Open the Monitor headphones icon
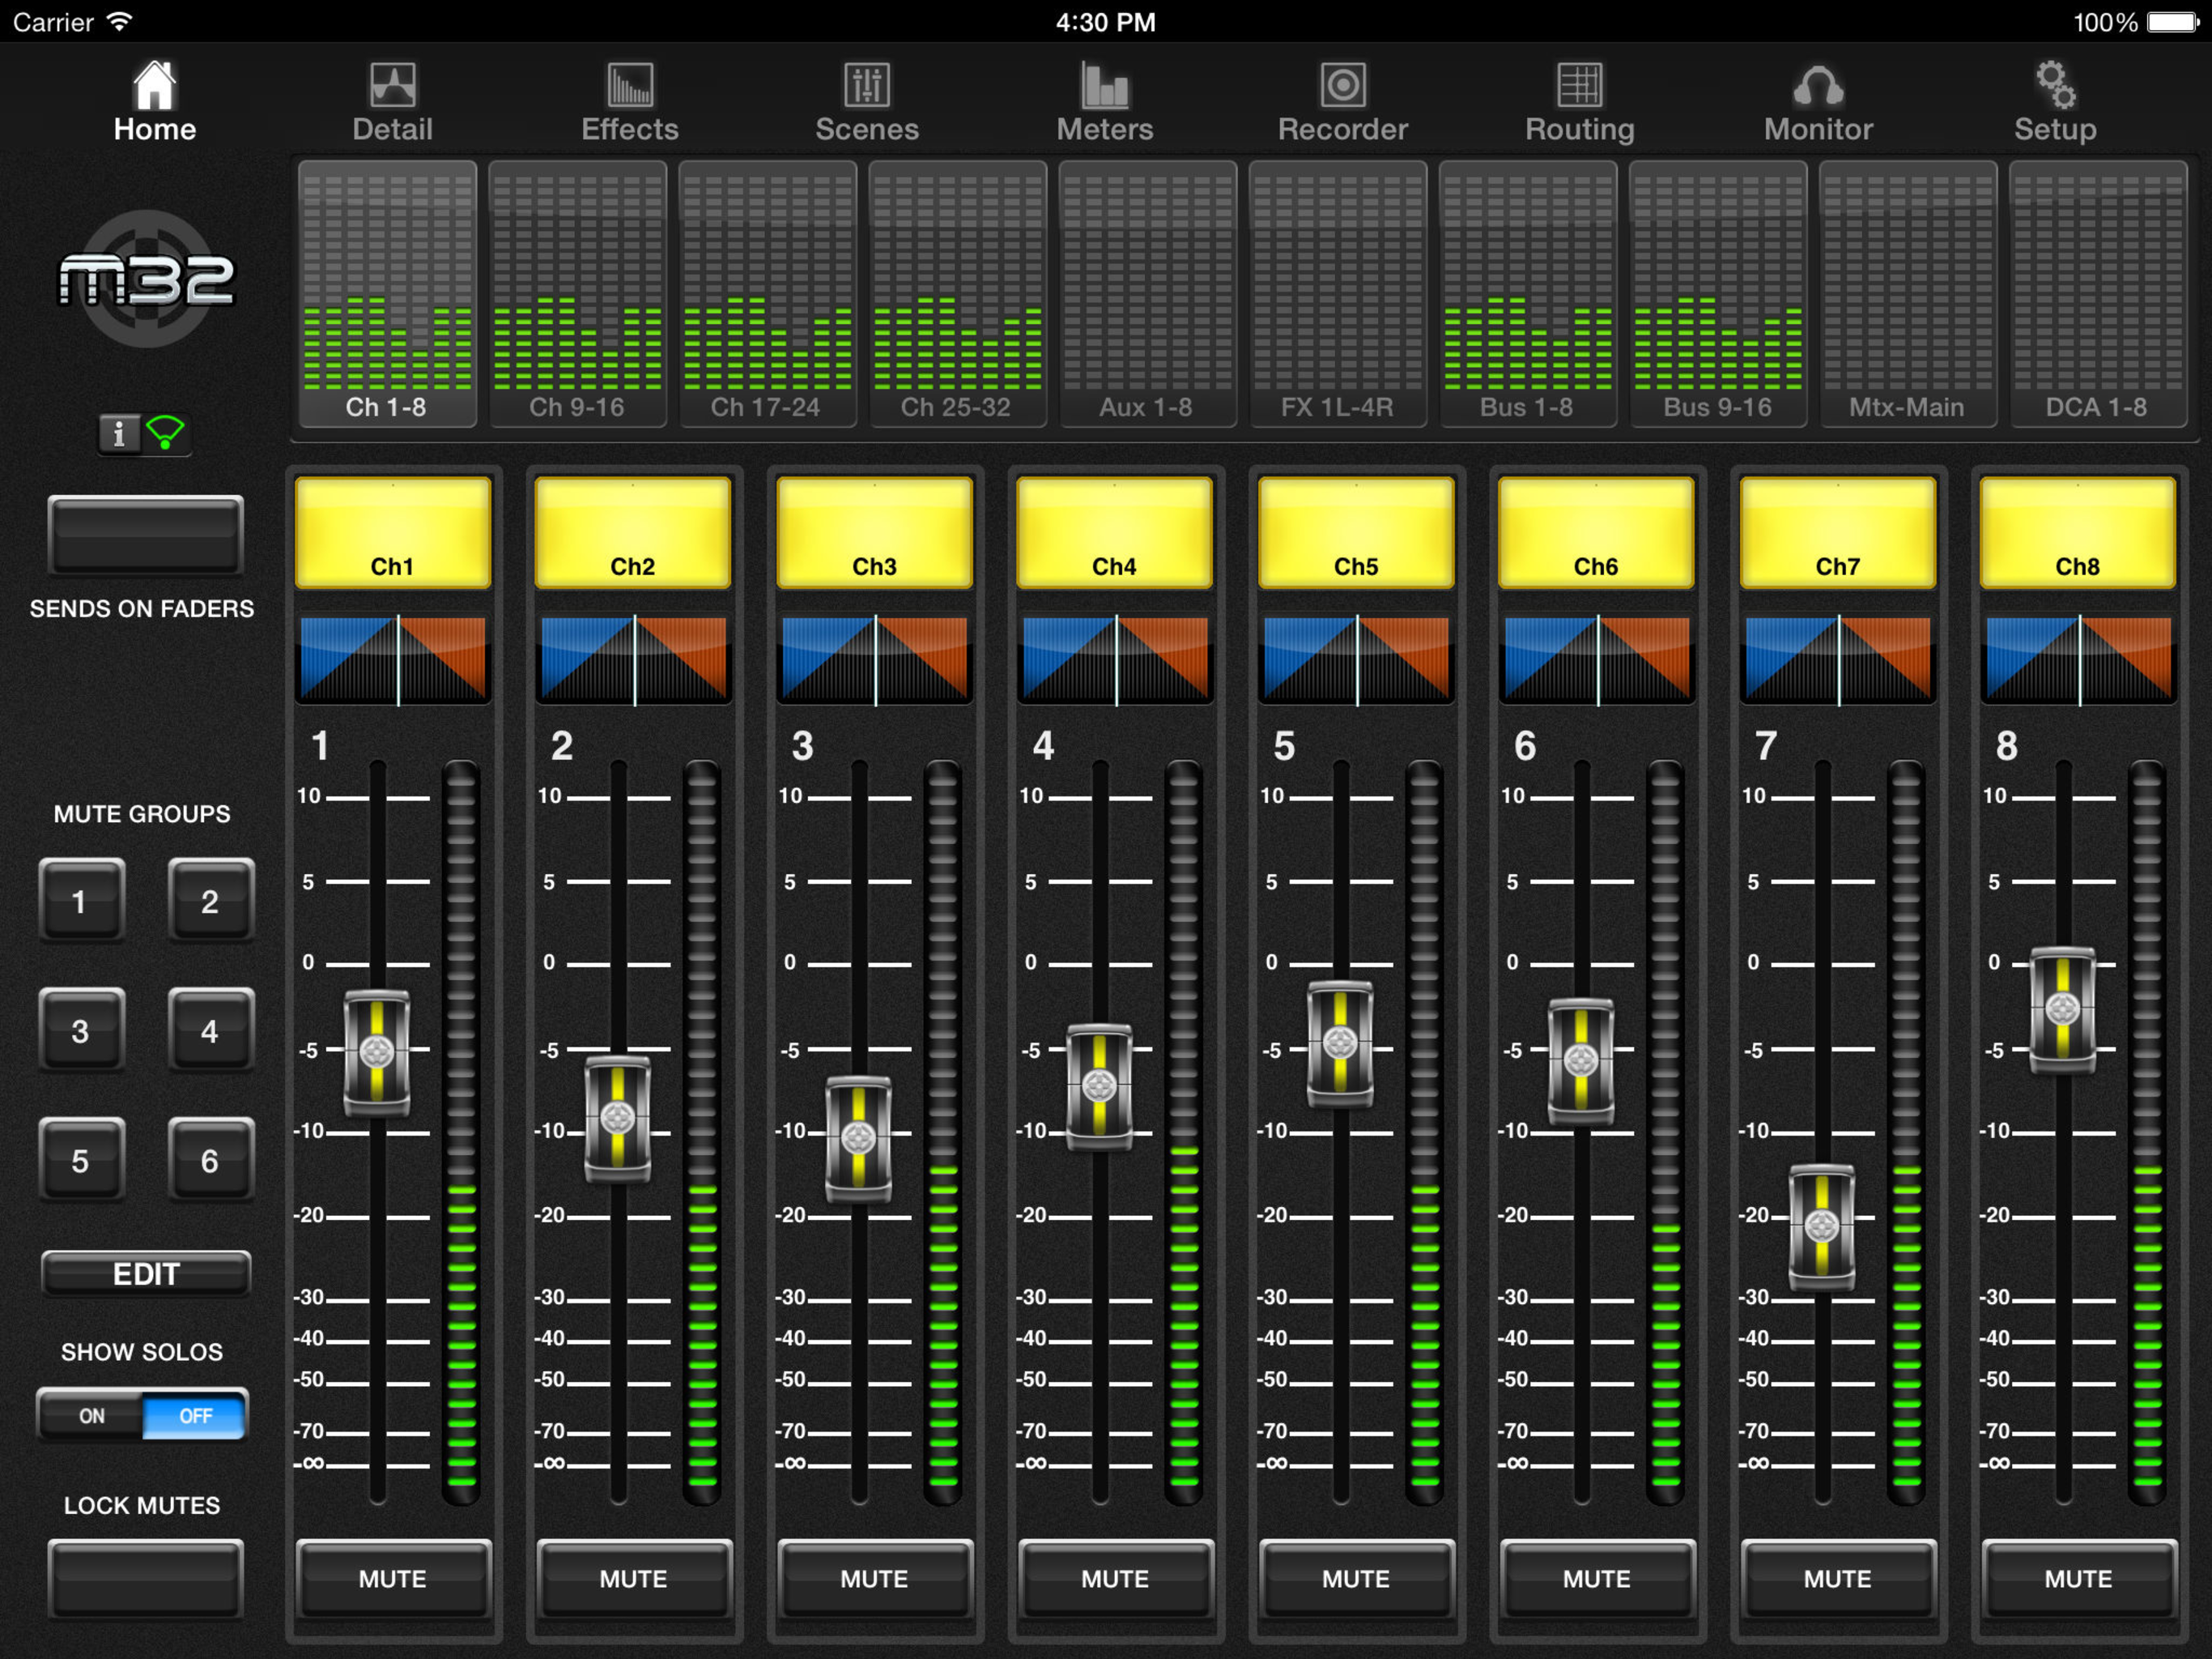The height and width of the screenshot is (1659, 2212). pos(1817,87)
